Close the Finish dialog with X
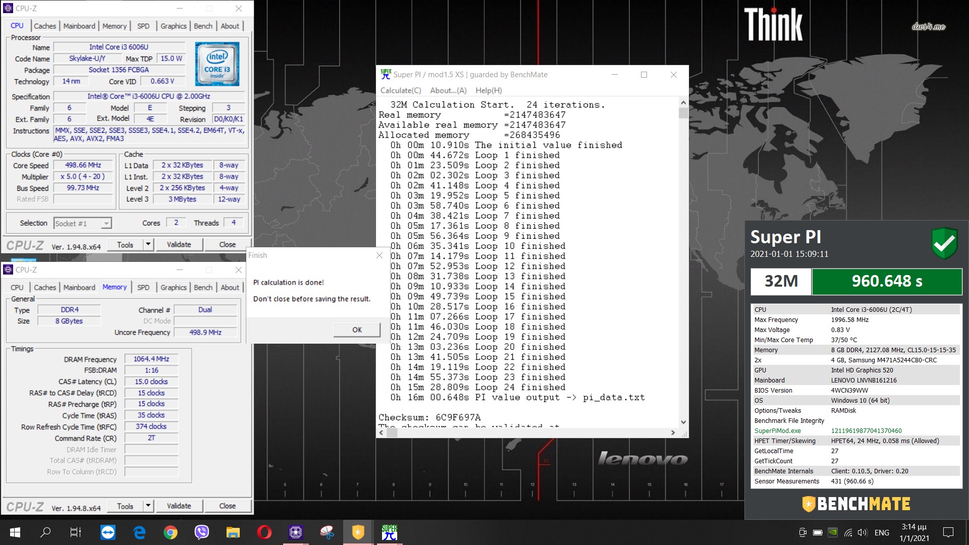The height and width of the screenshot is (545, 969). [380, 255]
